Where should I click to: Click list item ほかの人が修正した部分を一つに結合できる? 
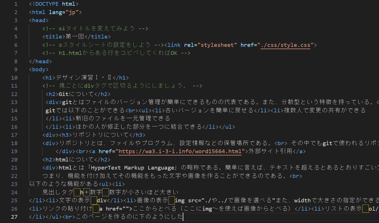[x=139, y=127]
